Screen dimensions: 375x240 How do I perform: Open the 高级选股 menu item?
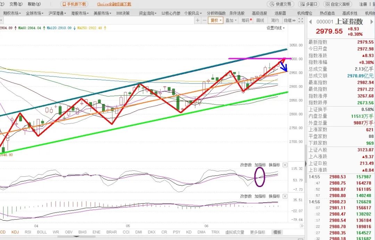[259, 13]
